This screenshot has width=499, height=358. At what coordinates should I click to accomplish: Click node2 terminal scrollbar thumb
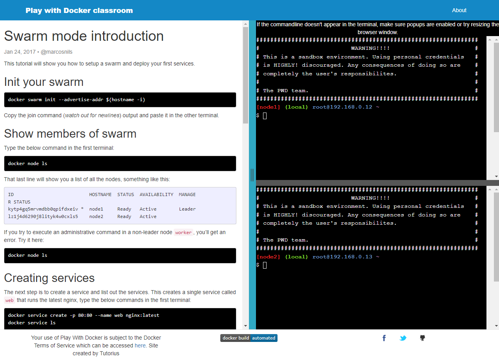point(496,237)
